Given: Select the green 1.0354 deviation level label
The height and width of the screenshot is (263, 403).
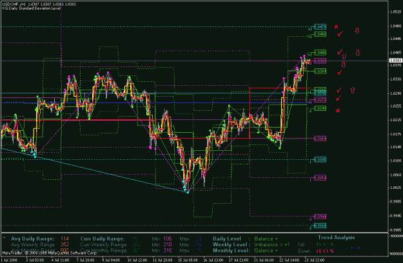Looking at the screenshot, I should (320, 71).
